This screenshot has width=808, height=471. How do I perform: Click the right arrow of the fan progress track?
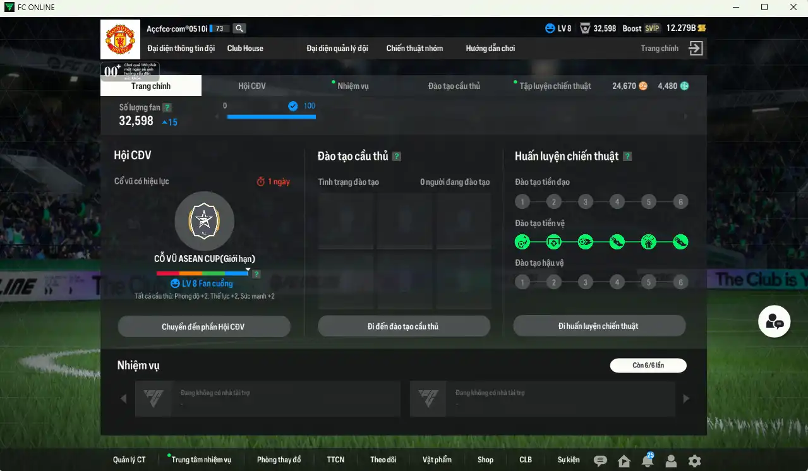686,117
